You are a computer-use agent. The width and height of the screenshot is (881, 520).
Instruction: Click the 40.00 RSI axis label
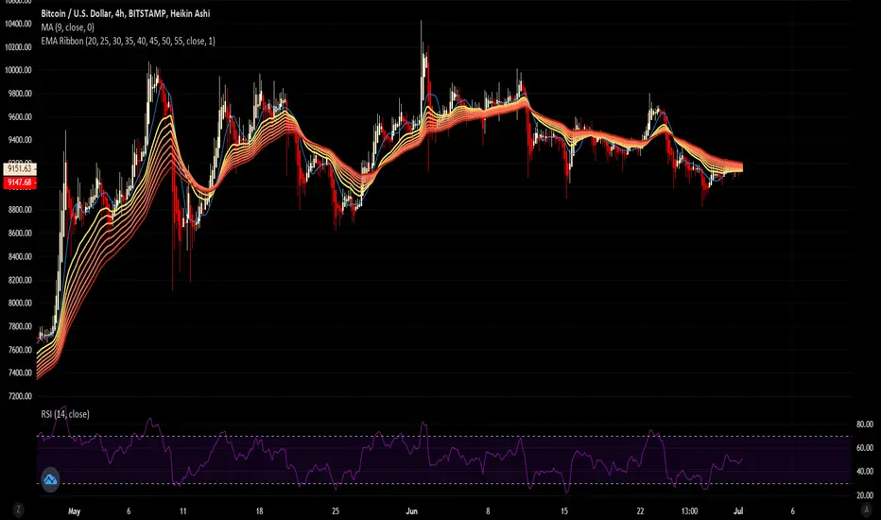pos(865,471)
